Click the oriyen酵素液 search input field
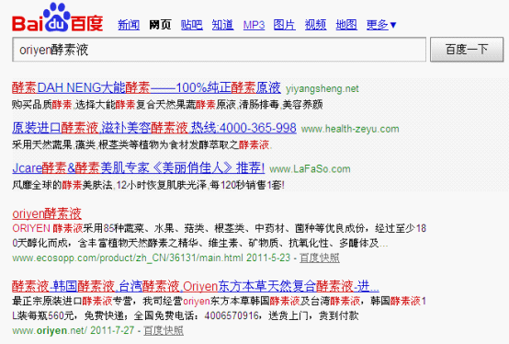Viewport: 509px width, 344px height. [x=219, y=50]
